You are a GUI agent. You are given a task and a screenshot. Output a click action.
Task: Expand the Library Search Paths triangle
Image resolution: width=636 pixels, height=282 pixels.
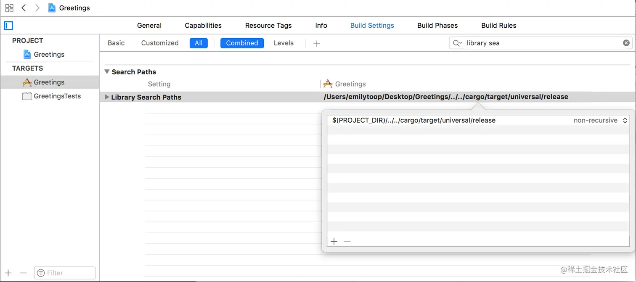(106, 97)
